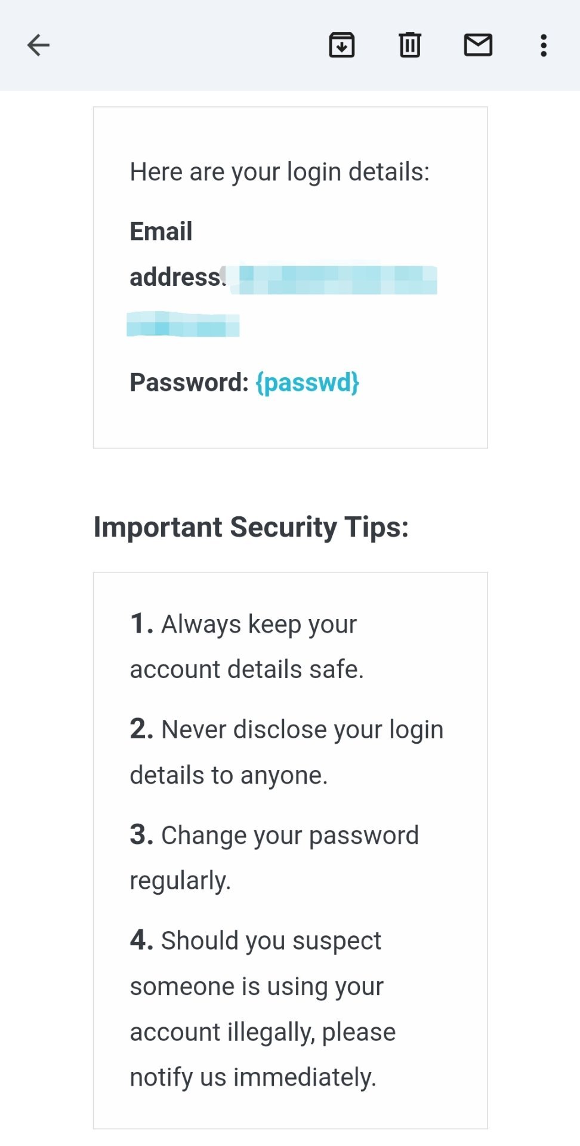Delete the email with trash icon
Image resolution: width=580 pixels, height=1146 pixels.
410,45
